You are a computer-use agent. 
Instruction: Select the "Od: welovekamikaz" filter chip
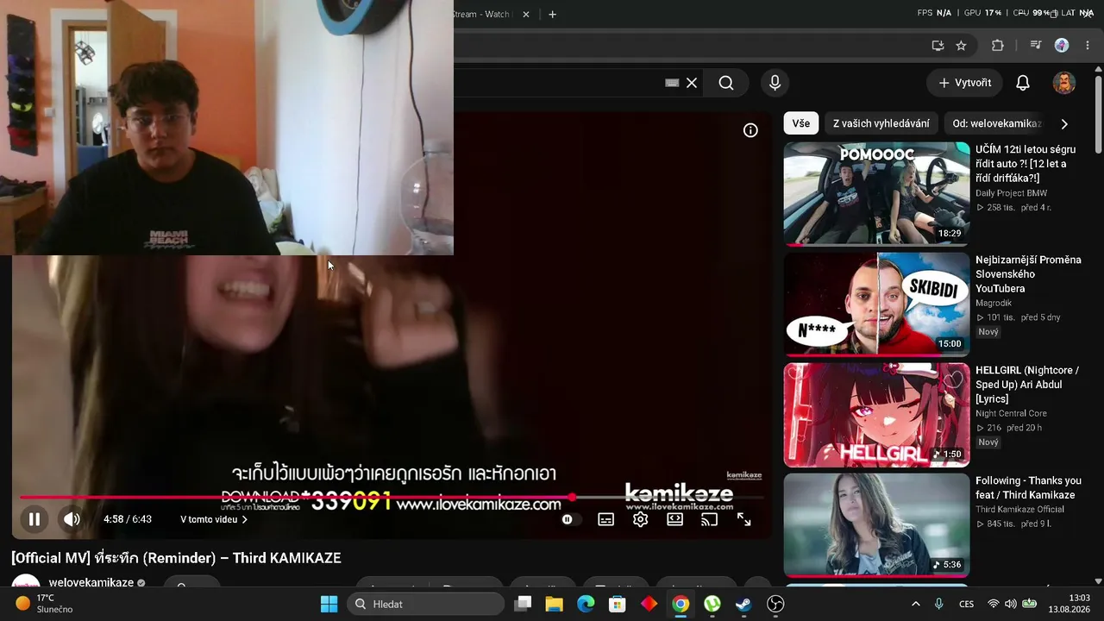pyautogui.click(x=997, y=123)
